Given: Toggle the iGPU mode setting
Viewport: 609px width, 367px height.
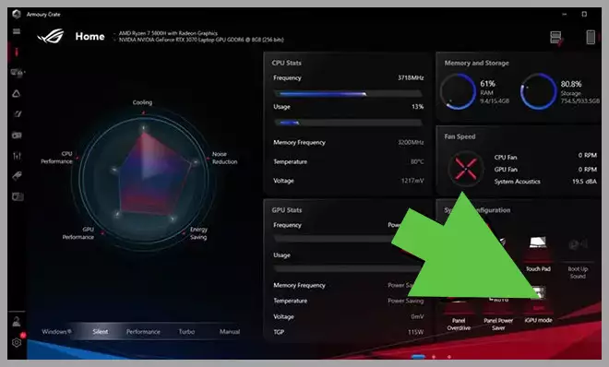Looking at the screenshot, I should click(538, 306).
